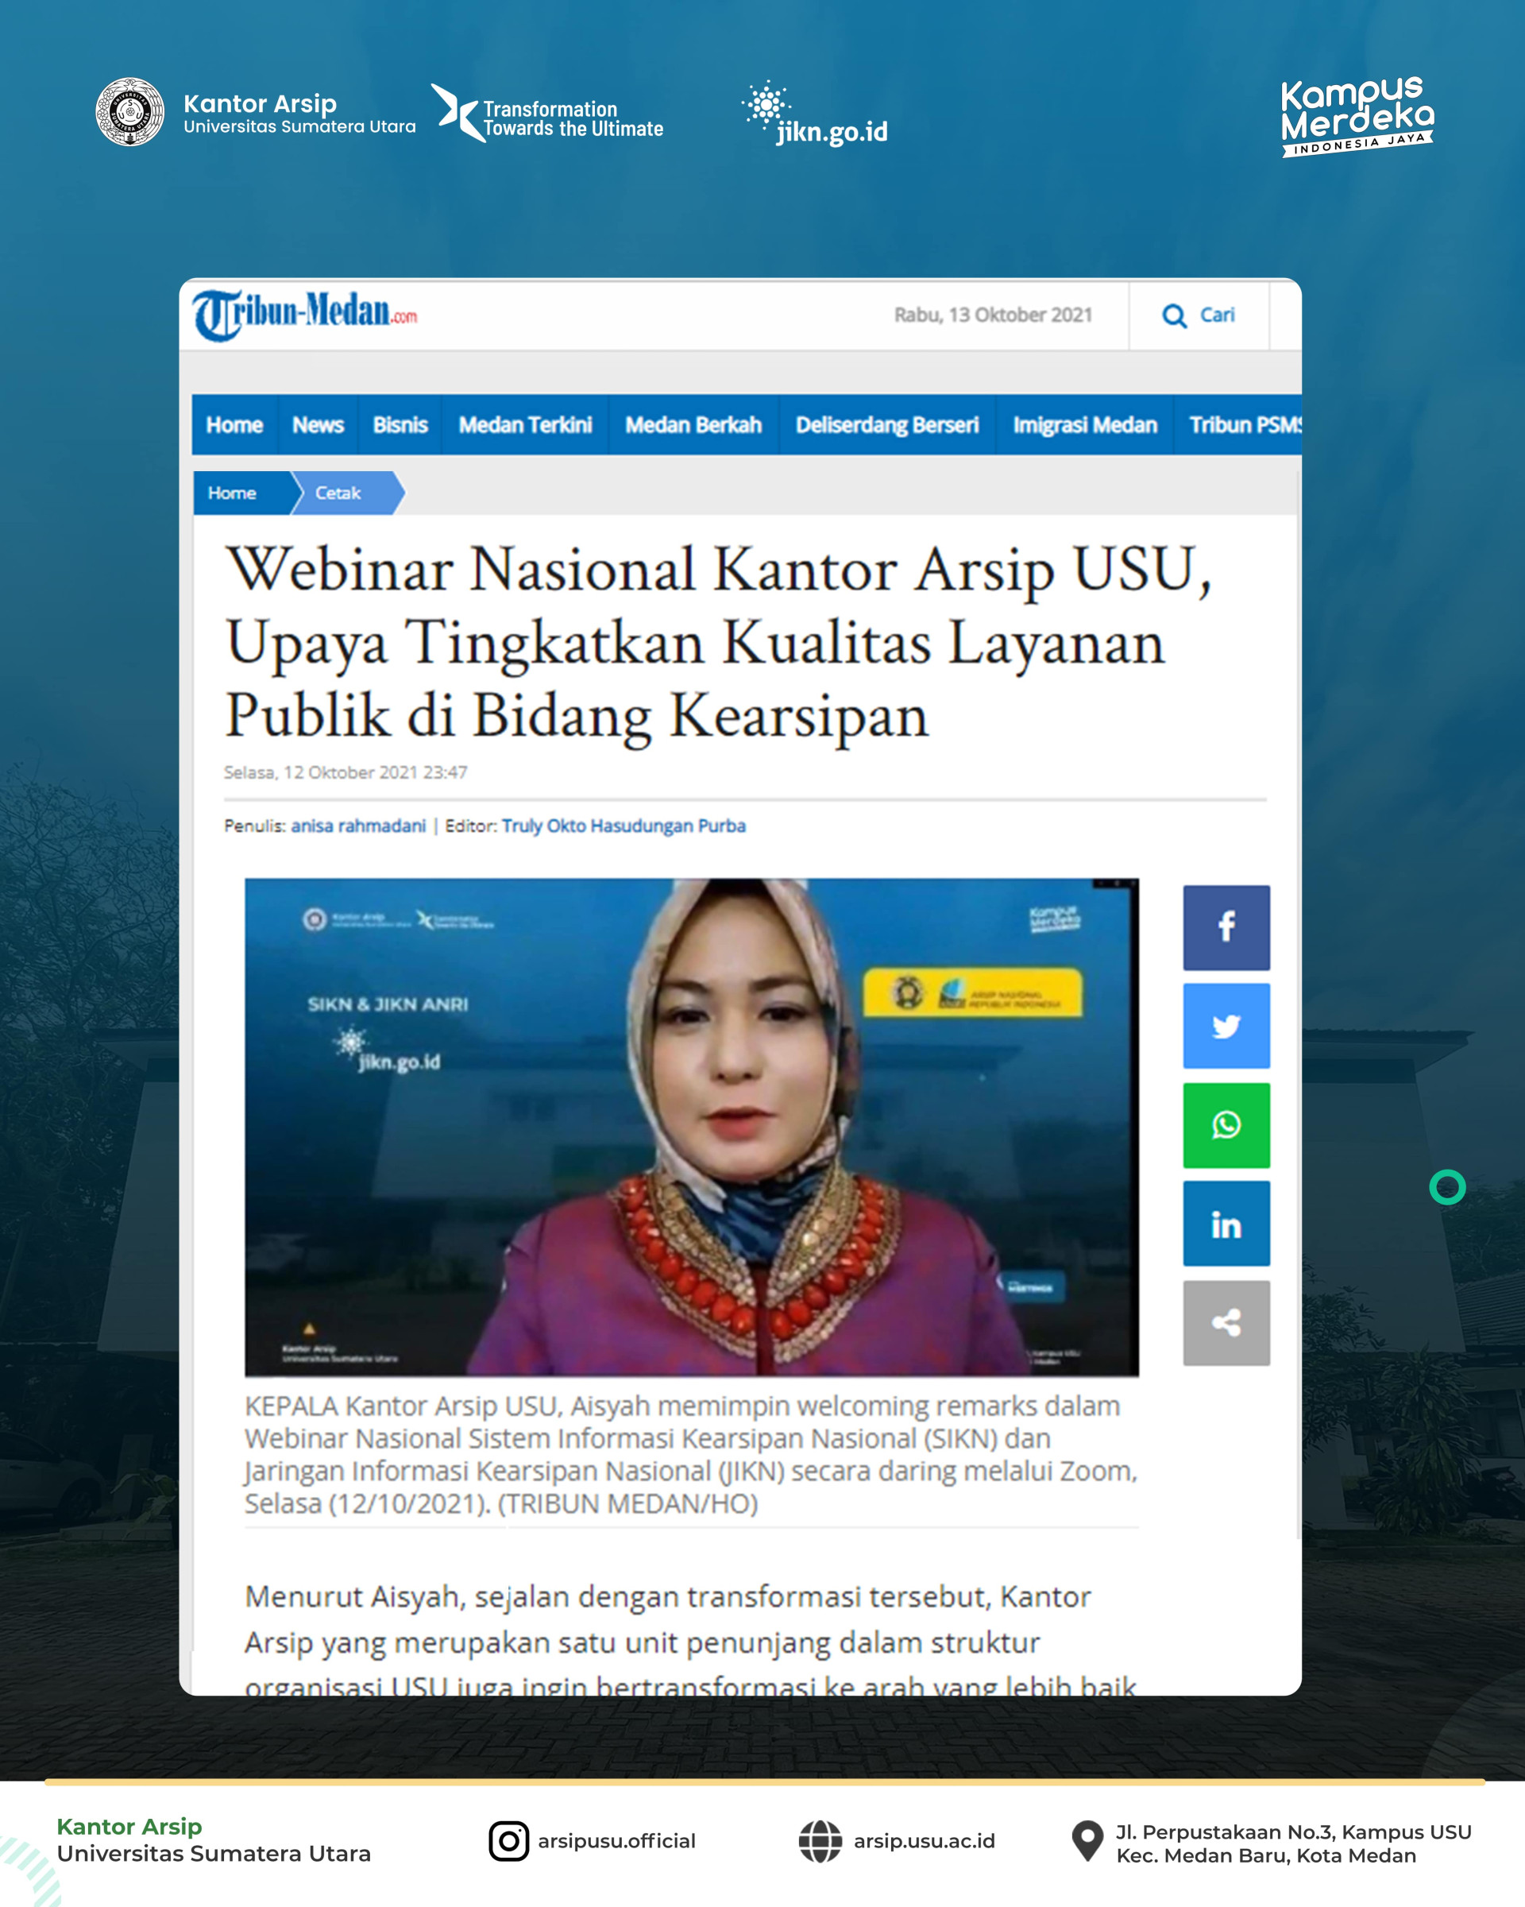Click the search magnifier icon
The height and width of the screenshot is (1907, 1525).
point(1174,315)
